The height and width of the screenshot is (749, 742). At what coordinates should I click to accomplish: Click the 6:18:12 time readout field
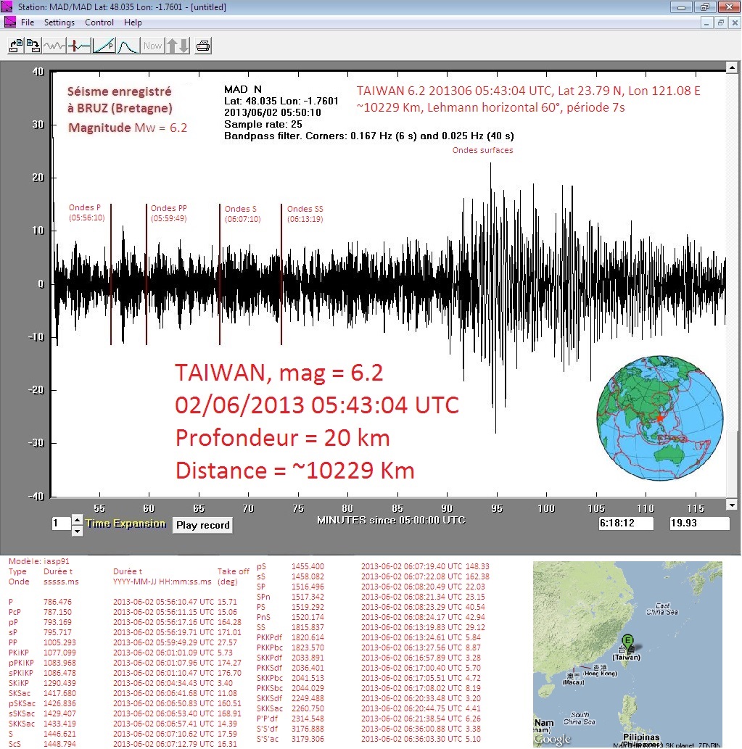click(x=627, y=524)
